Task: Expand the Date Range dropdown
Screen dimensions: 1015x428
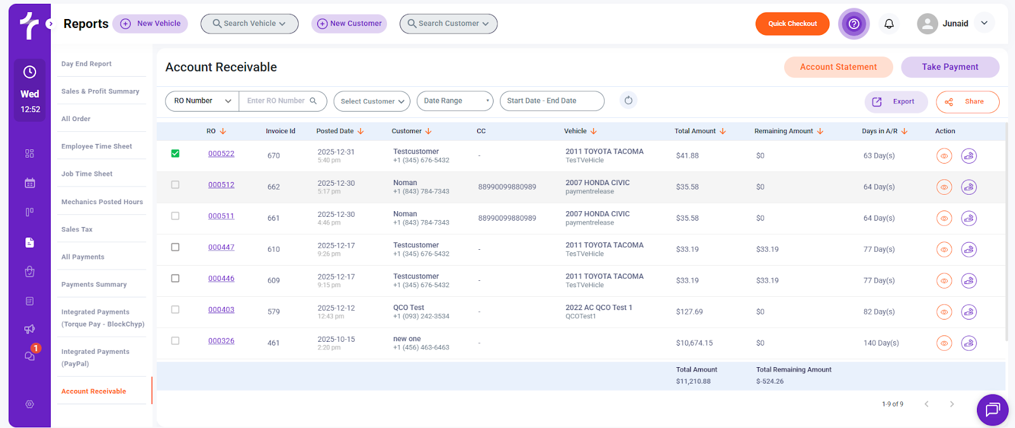Action: pos(454,101)
